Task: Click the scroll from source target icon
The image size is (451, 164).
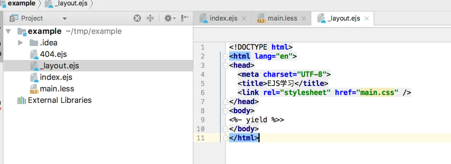Action: point(137,18)
